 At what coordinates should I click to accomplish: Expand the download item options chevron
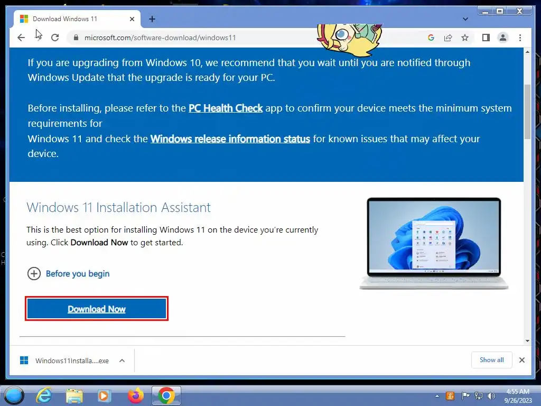point(122,361)
